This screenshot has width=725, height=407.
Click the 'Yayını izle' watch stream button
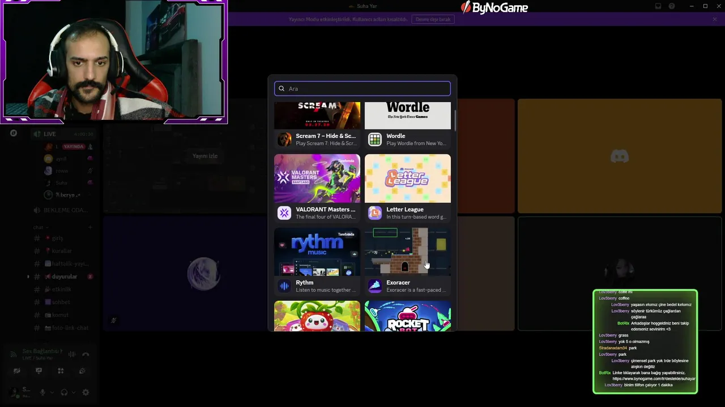[205, 156]
